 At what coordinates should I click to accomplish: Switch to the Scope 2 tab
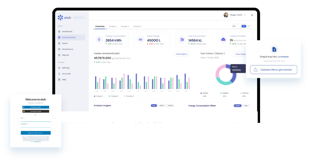pyautogui.click(x=125, y=26)
